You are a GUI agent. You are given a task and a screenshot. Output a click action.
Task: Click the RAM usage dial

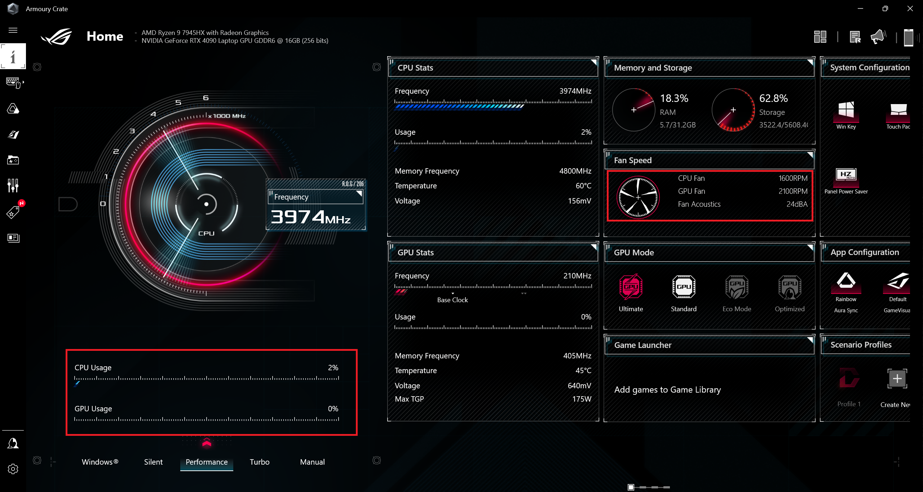coord(634,110)
